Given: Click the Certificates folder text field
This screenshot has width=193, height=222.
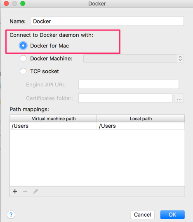Looking at the screenshot, I should coord(125,98).
